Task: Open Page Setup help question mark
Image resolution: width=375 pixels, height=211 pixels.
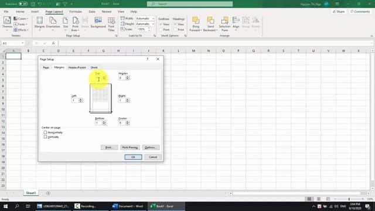Action: 148,59
